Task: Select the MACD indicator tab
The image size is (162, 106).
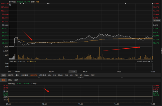Action: 11,75
